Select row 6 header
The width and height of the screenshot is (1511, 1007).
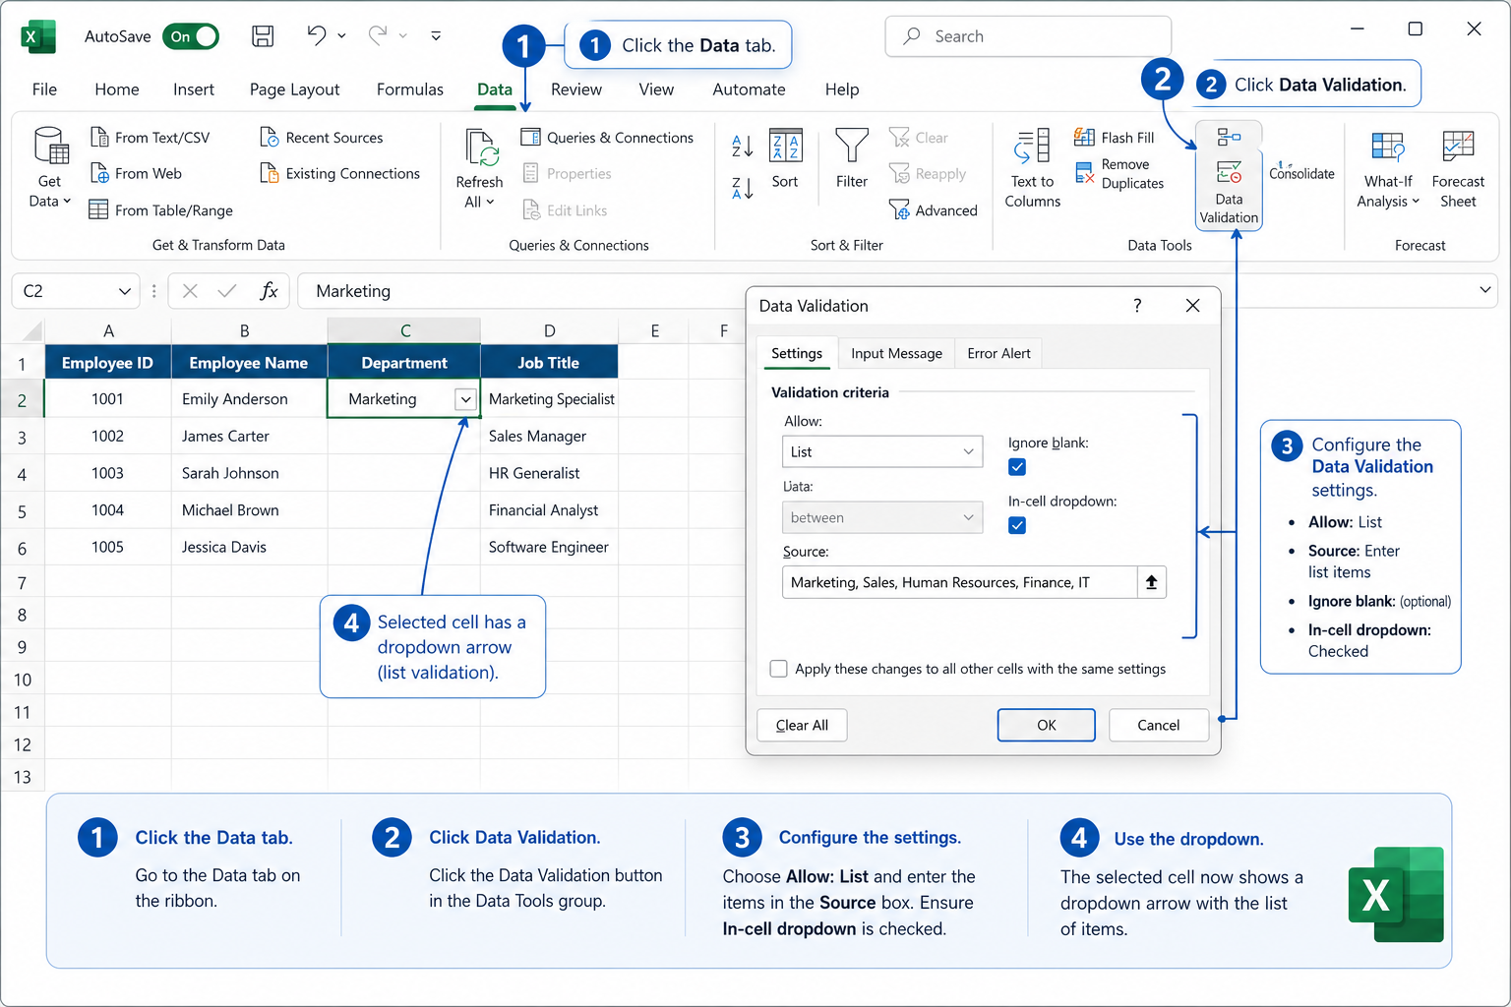pyautogui.click(x=22, y=548)
